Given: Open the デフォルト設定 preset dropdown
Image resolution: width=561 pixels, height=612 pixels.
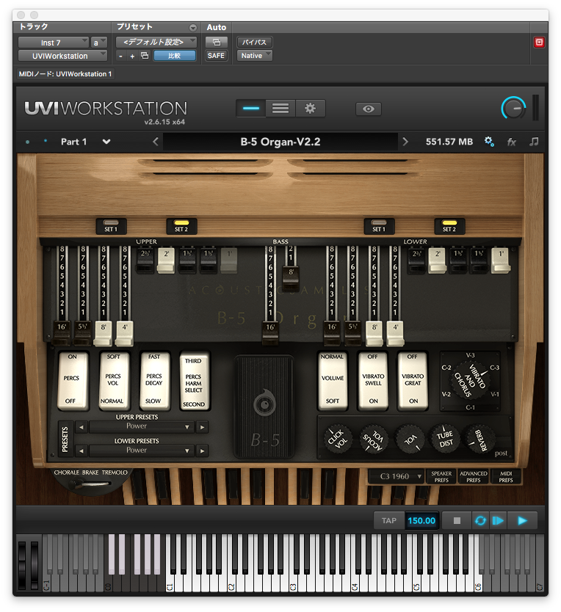Looking at the screenshot, I should click(156, 42).
